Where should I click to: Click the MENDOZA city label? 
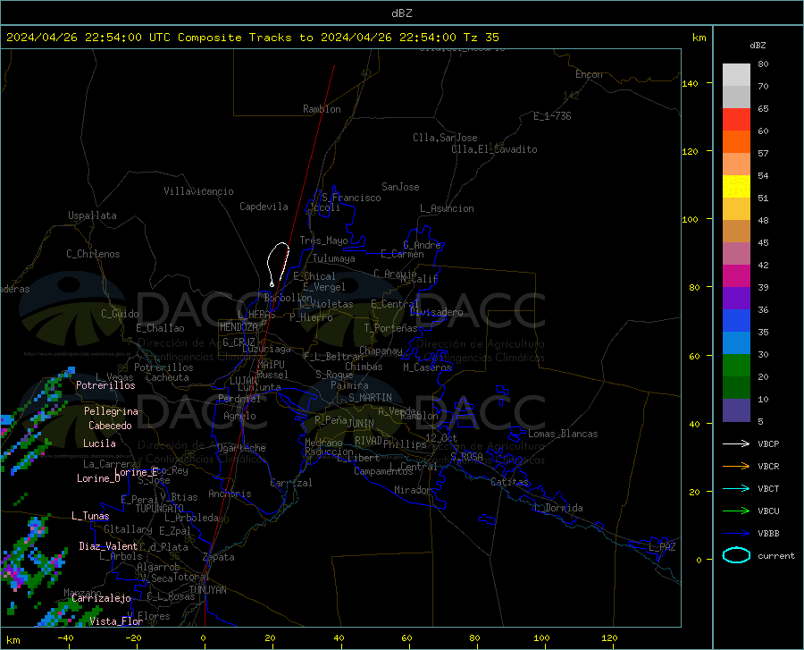tap(239, 327)
